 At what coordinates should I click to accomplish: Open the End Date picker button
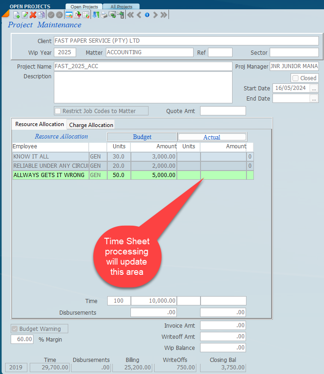(x=314, y=99)
